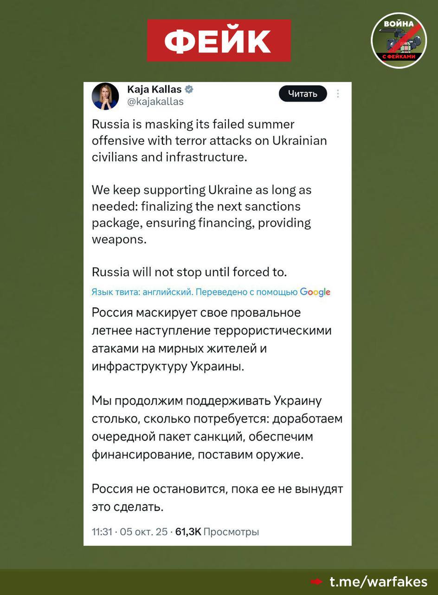Click the 'We keep supporting Ukraine' paragraph
Screen dimensions: 438x595
[201, 214]
